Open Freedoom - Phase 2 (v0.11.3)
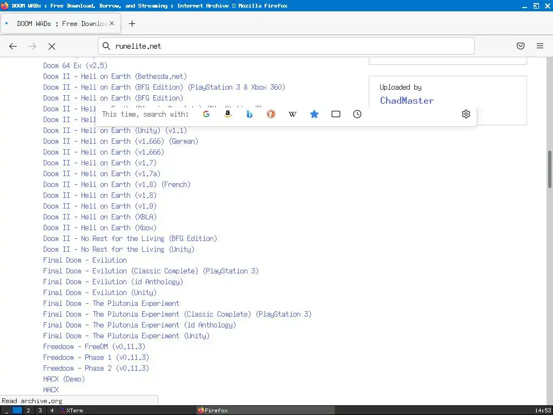Image resolution: width=553 pixels, height=415 pixels. [x=96, y=368]
